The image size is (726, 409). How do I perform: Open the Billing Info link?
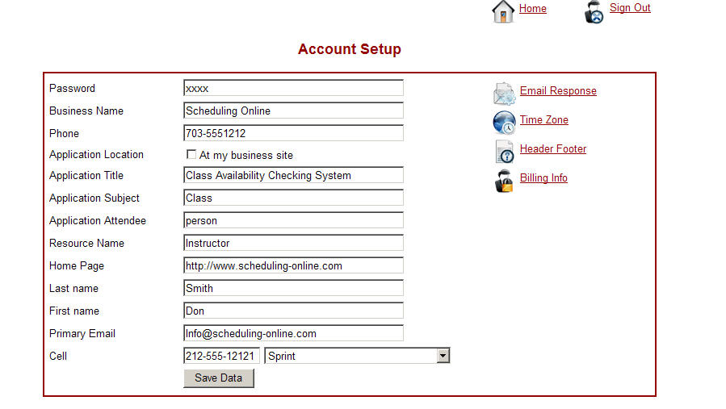(x=543, y=178)
